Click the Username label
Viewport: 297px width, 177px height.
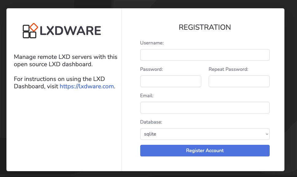click(x=152, y=43)
